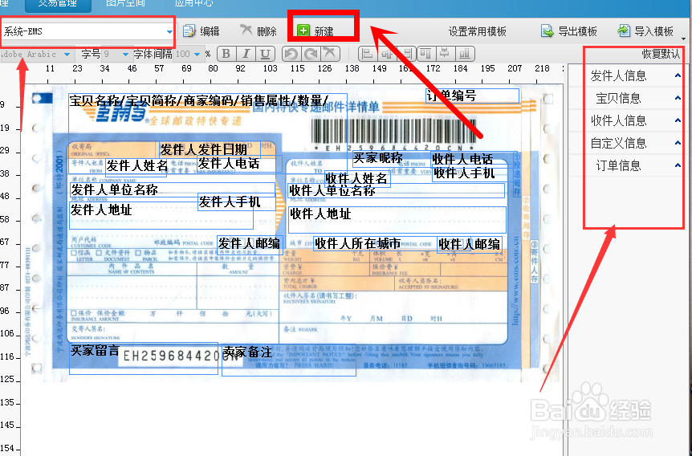Toggle underline text formatting

click(x=265, y=54)
